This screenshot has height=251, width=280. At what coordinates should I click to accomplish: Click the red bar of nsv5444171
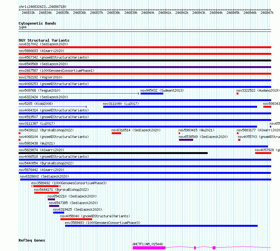coord(47,193)
